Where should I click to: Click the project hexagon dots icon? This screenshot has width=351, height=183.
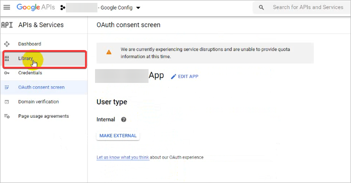click(63, 8)
